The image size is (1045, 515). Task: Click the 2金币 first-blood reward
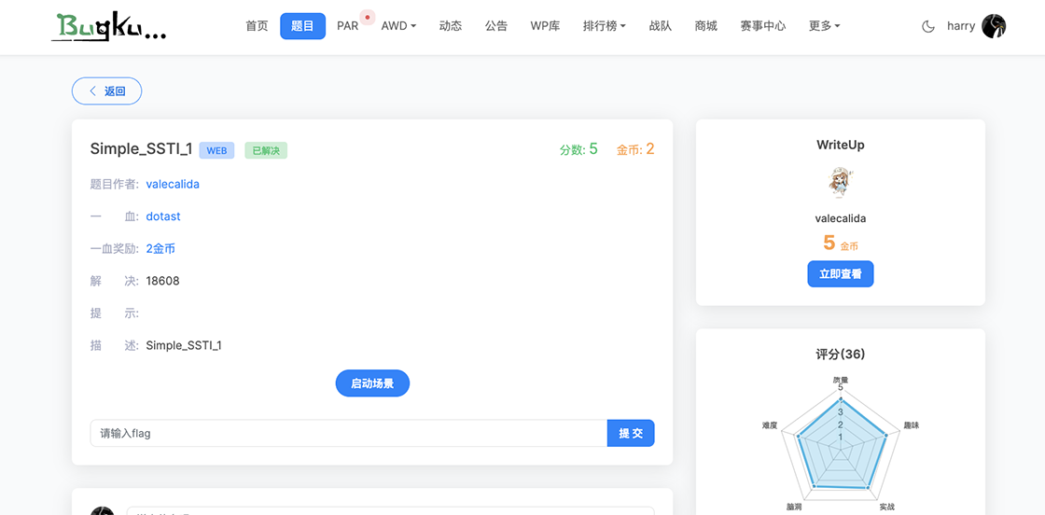(160, 248)
